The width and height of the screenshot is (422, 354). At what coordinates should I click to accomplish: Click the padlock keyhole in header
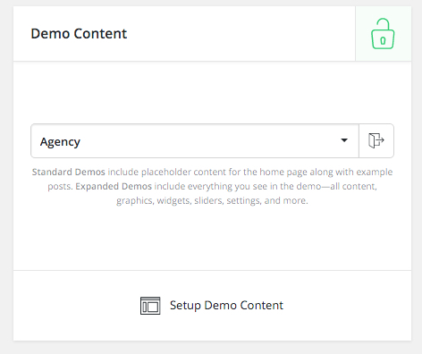[383, 40]
